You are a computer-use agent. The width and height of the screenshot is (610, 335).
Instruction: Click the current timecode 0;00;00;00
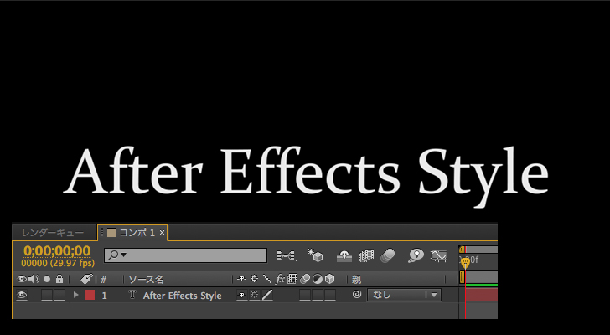[57, 250]
